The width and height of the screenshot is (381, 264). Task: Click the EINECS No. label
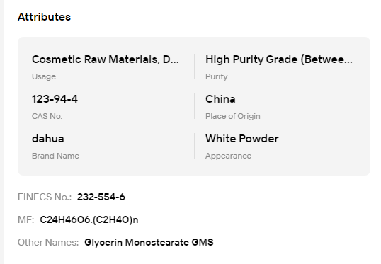[x=45, y=197]
